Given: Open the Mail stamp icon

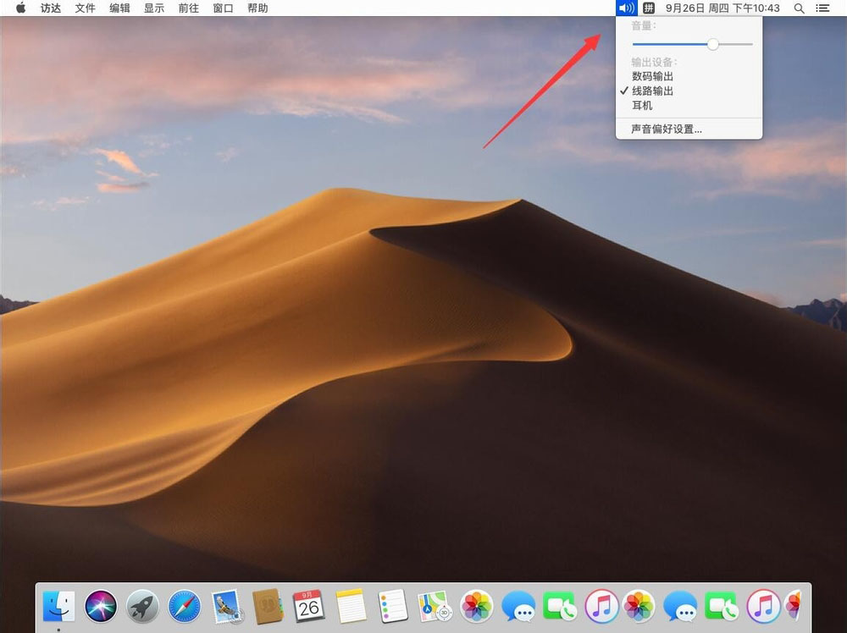Looking at the screenshot, I should point(226,606).
